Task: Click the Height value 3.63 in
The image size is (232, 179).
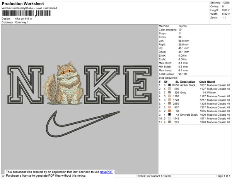Action: [x=226, y=10]
